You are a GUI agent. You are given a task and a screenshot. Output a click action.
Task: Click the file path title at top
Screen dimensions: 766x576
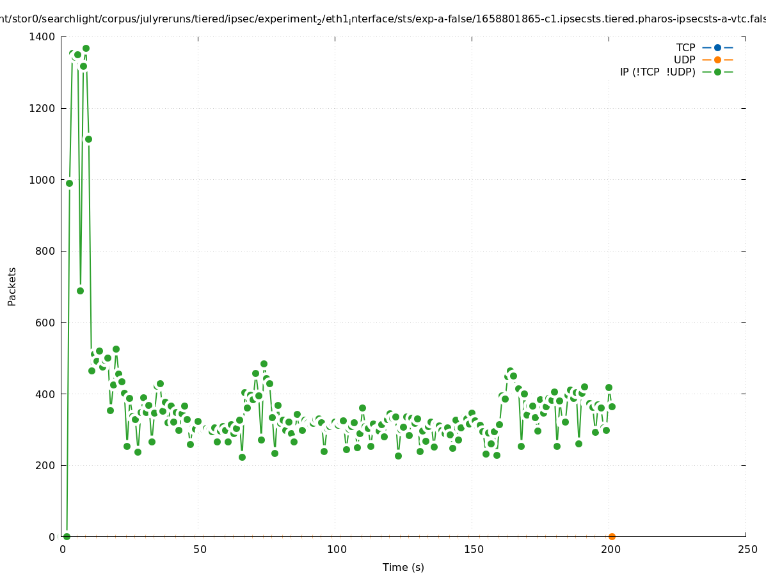(383, 19)
